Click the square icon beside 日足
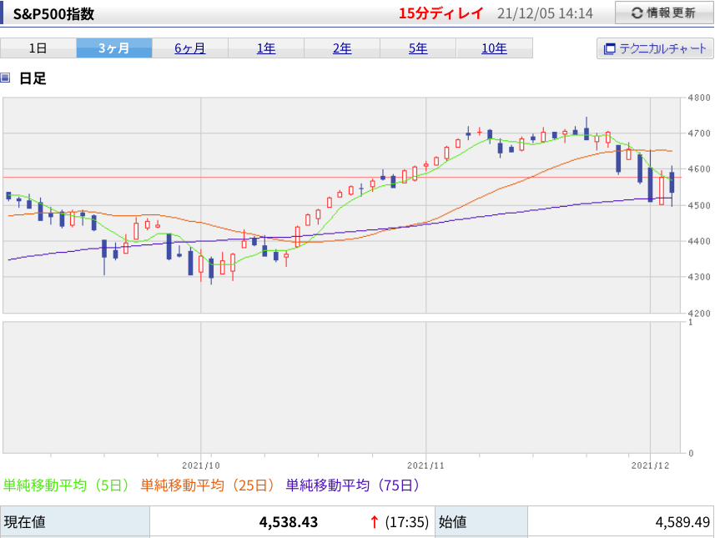 (5, 78)
